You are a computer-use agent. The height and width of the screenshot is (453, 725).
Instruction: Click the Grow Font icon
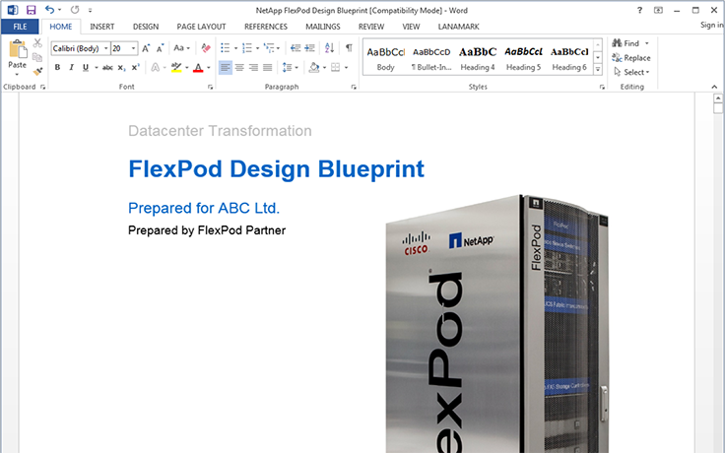pyautogui.click(x=146, y=47)
